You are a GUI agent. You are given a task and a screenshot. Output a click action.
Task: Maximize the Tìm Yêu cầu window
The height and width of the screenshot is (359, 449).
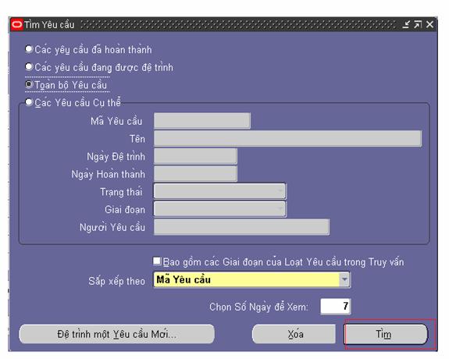tap(418, 25)
